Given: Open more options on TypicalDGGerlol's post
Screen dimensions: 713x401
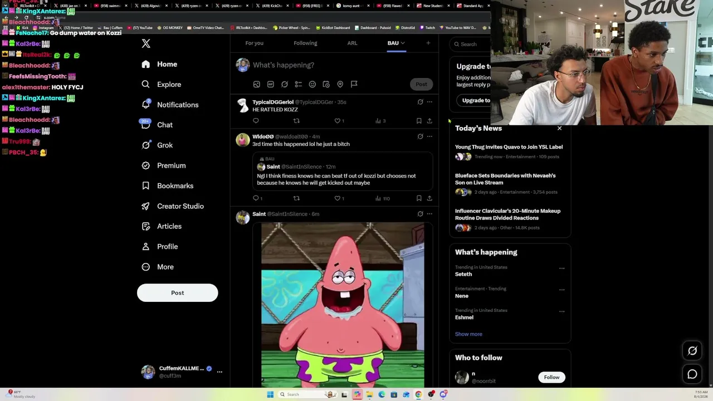Looking at the screenshot, I should click(429, 102).
